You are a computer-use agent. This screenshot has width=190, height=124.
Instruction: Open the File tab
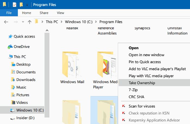[9, 13]
